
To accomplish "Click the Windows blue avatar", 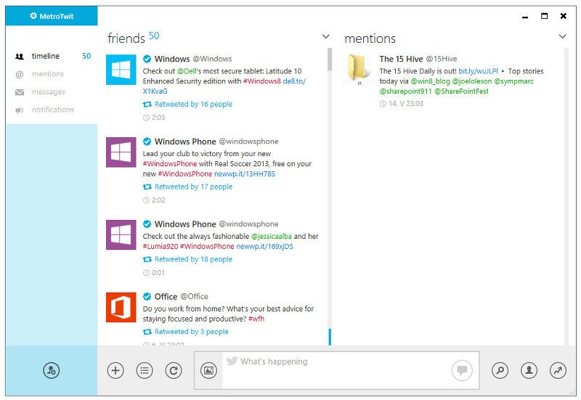I will pos(121,70).
